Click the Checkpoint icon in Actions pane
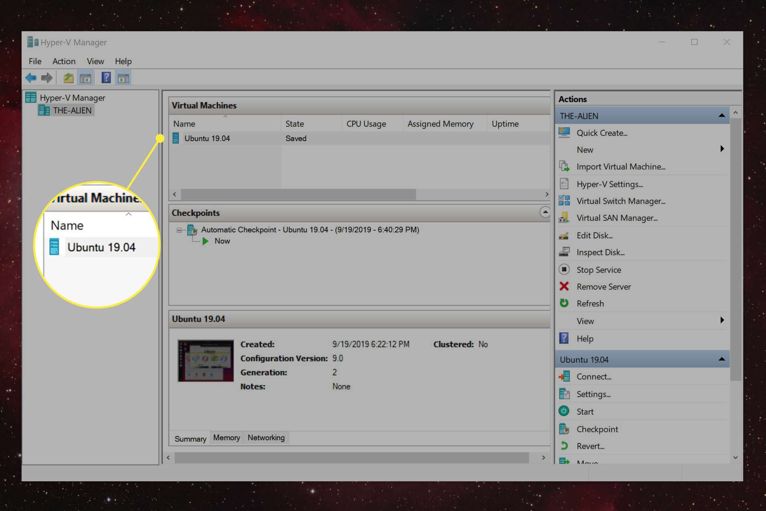 (x=564, y=429)
